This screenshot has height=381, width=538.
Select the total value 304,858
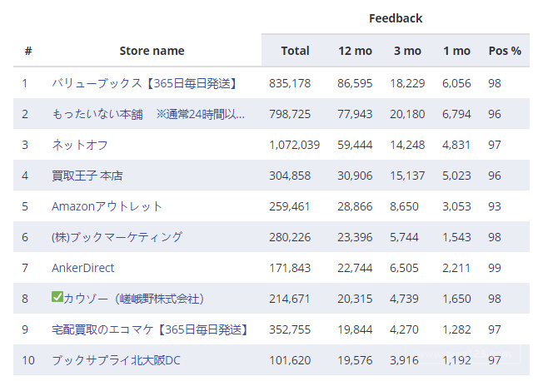[x=290, y=176]
